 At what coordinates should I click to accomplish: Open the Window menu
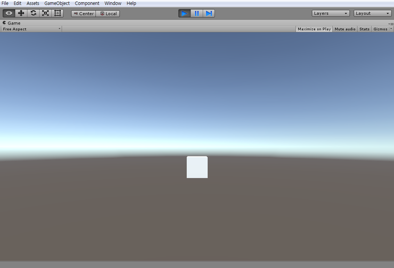113,3
